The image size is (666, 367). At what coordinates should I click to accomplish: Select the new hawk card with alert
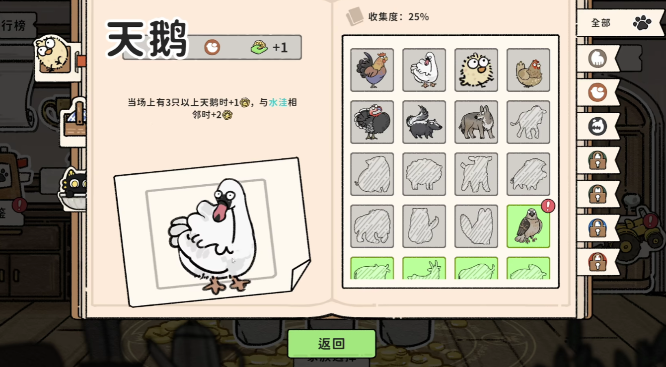pos(528,226)
